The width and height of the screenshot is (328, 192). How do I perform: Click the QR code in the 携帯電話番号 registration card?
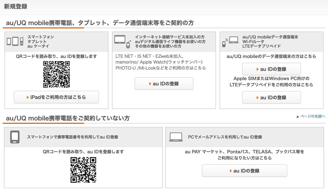[83, 170]
